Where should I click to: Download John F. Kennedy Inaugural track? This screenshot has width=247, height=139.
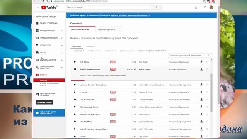[201, 129]
